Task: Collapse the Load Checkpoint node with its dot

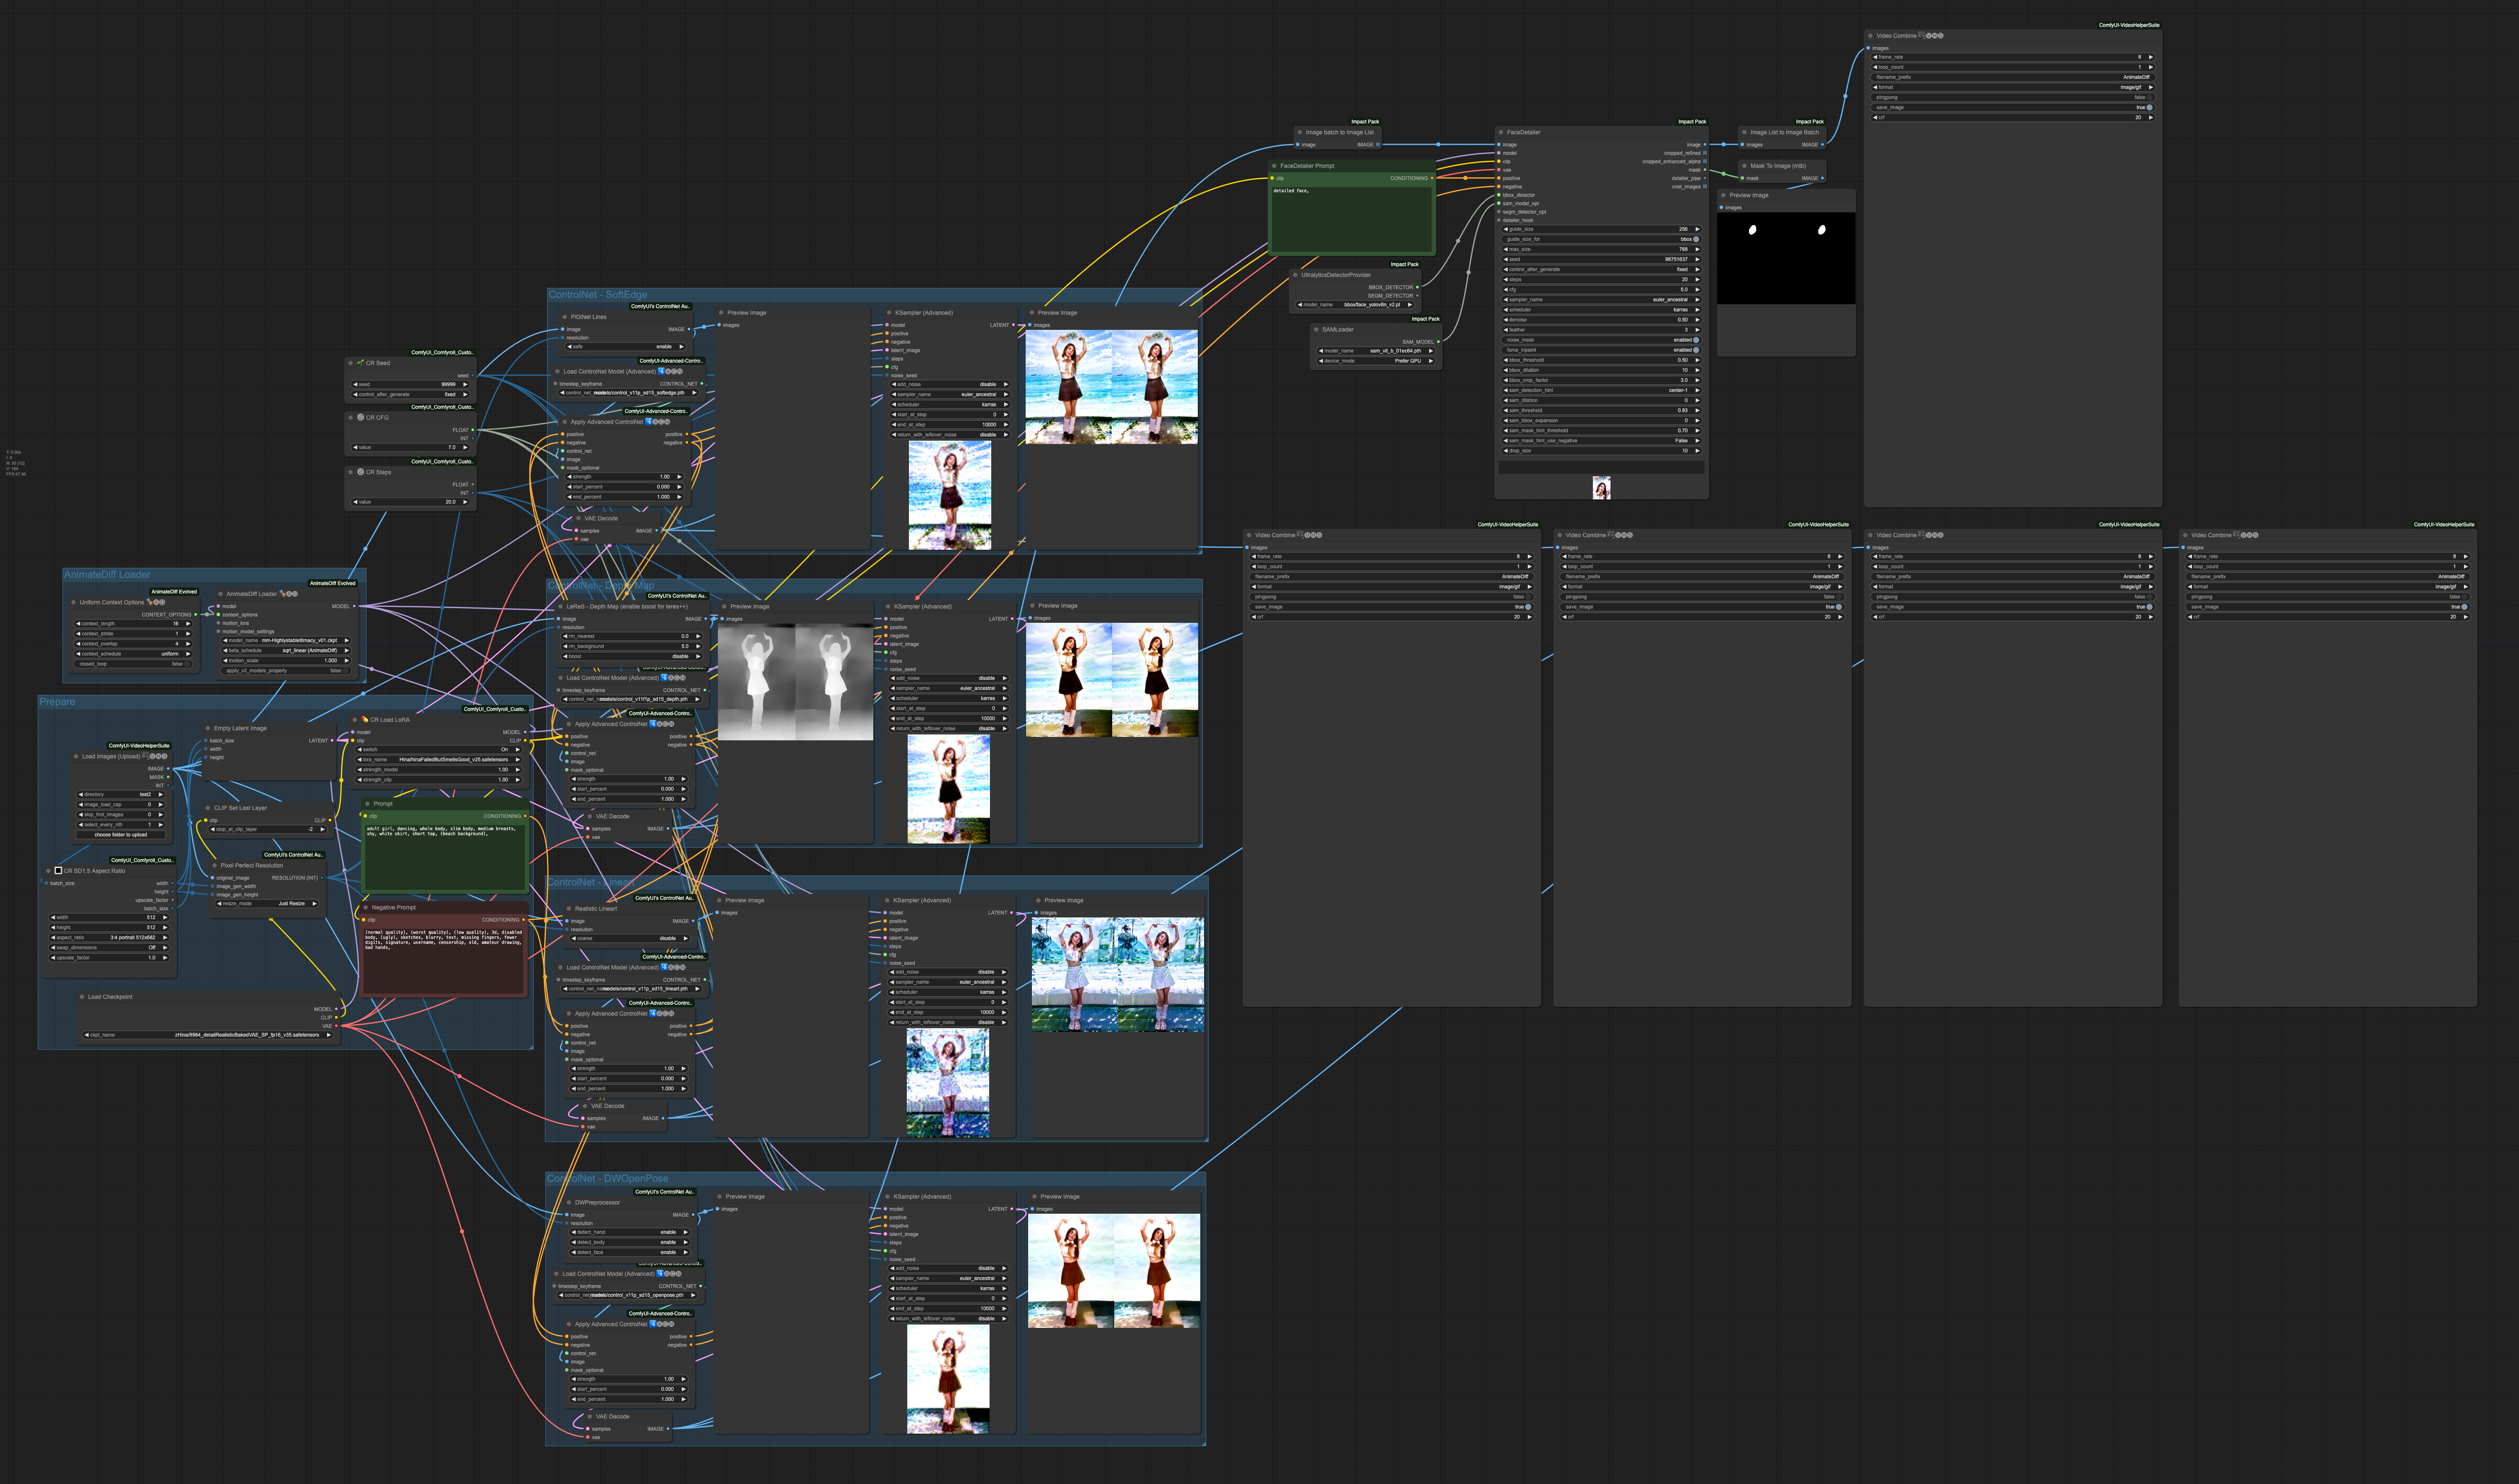Action: pyautogui.click(x=82, y=997)
